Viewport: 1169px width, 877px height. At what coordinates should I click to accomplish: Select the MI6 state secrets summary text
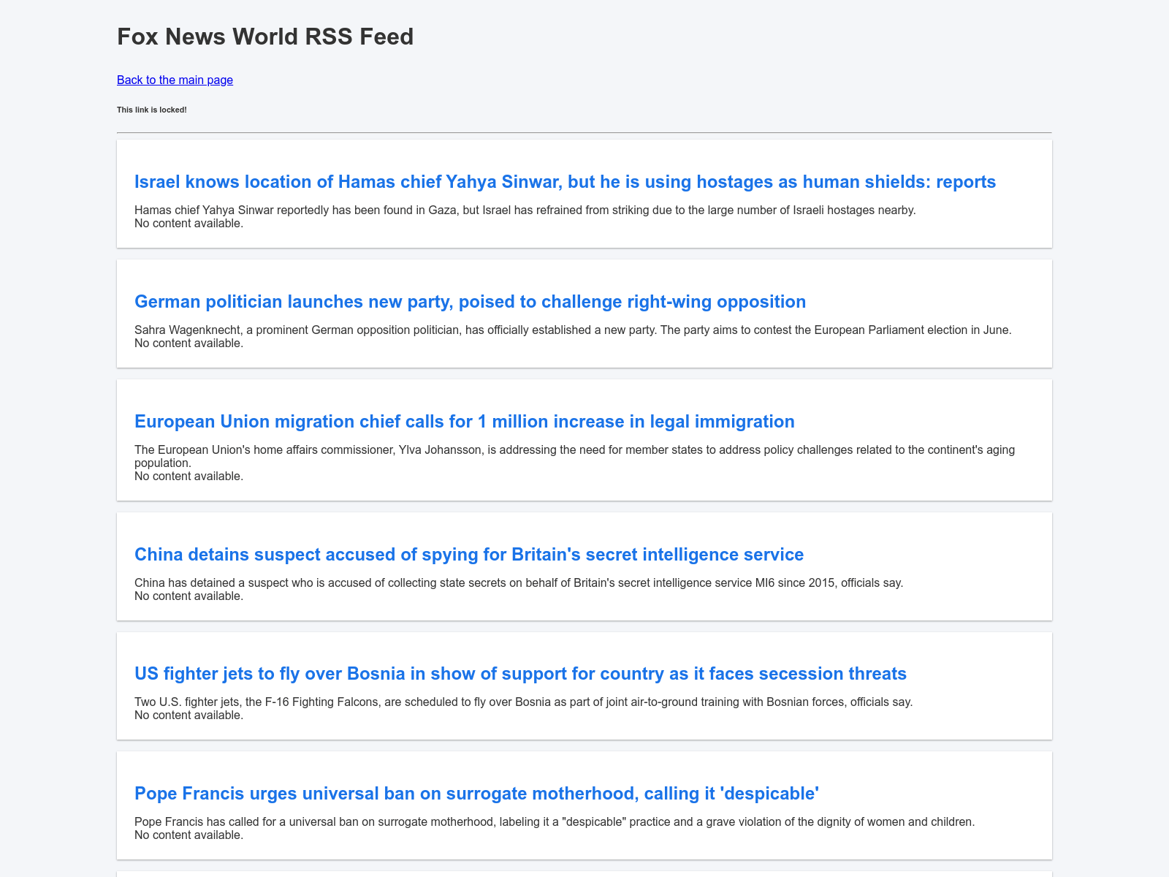point(519,582)
